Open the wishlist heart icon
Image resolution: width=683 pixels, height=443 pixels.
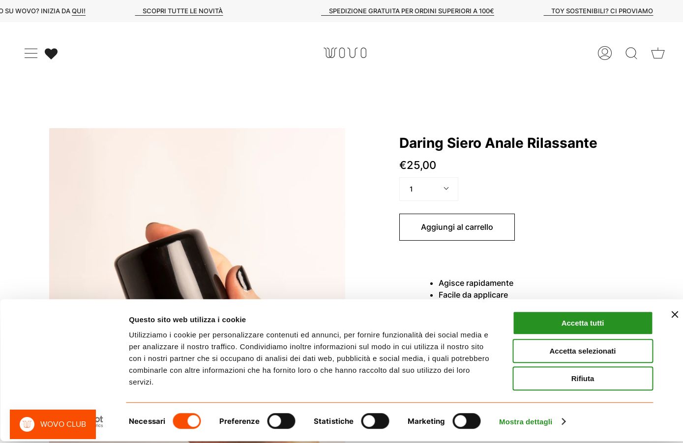pos(51,54)
